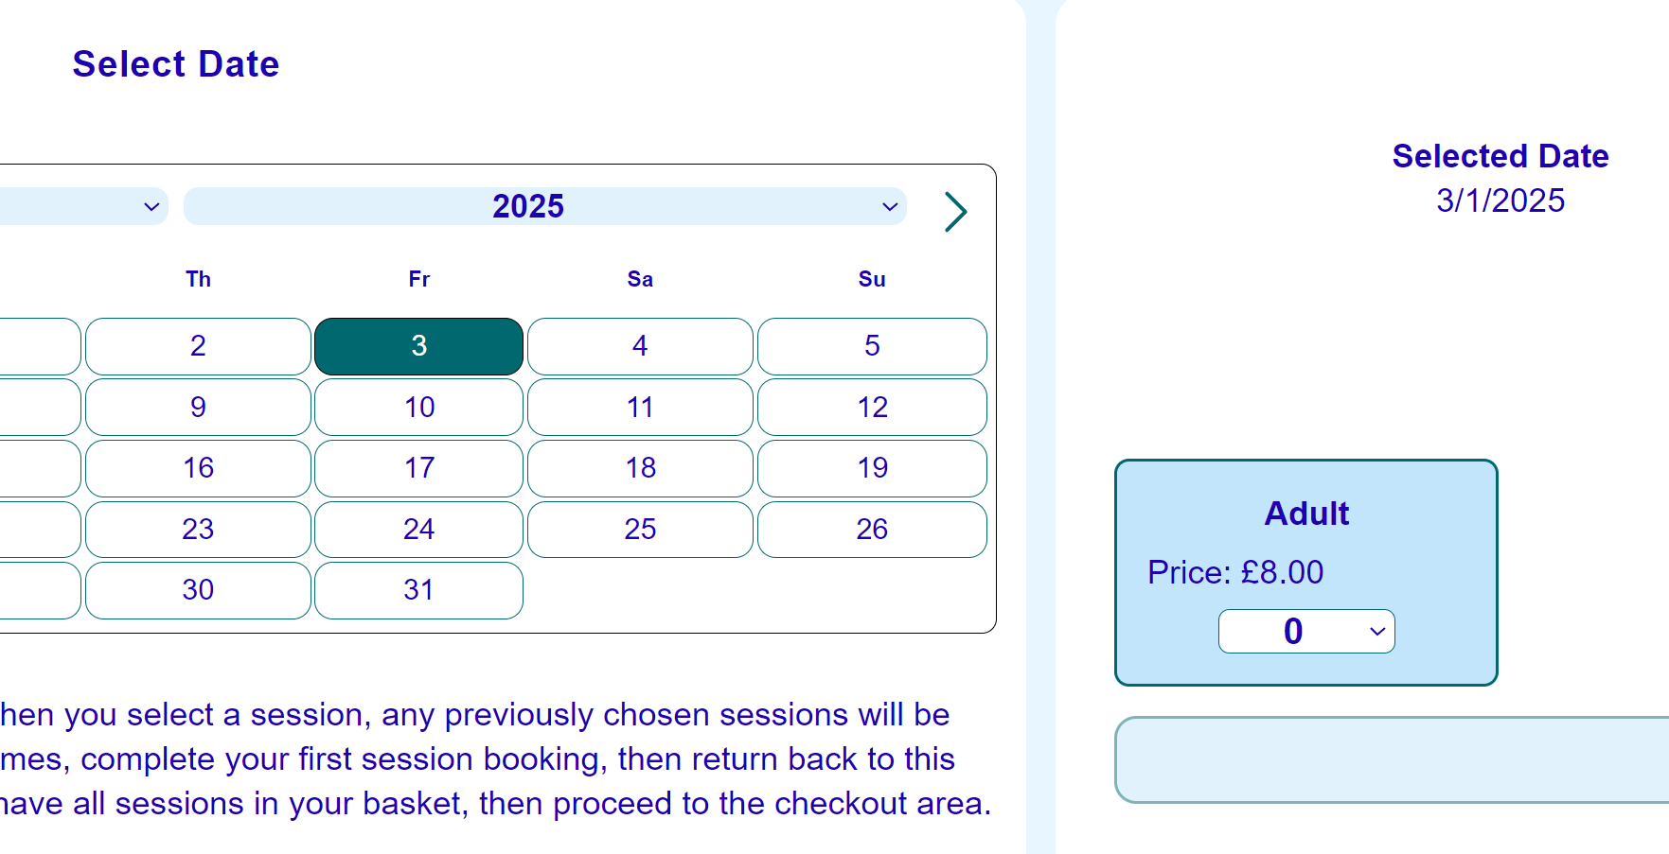
Task: Choose Saturday the 4th
Action: (640, 346)
